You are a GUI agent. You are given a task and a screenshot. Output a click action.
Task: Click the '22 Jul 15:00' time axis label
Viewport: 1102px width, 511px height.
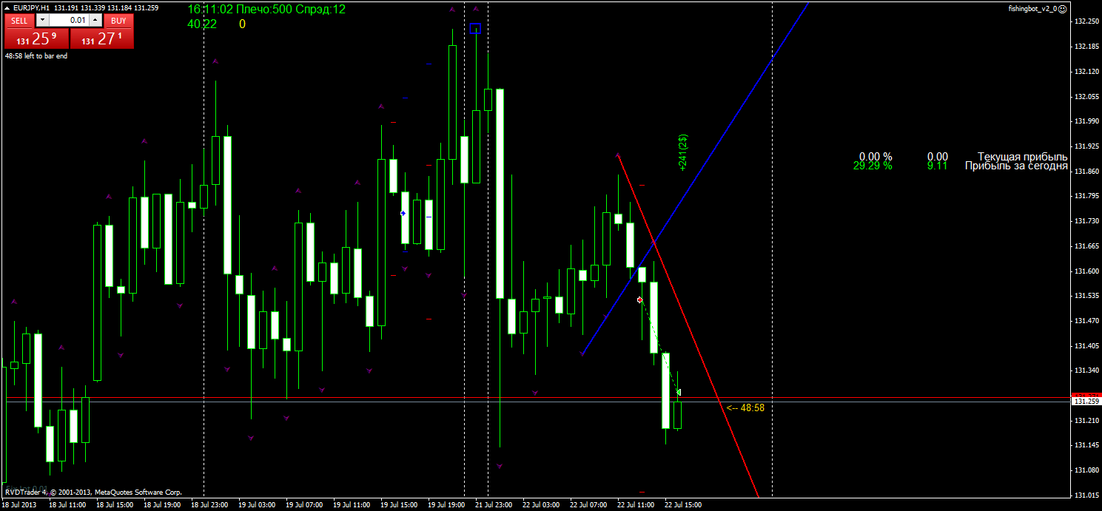683,505
